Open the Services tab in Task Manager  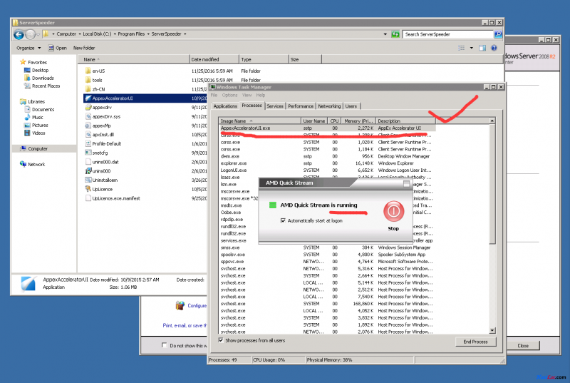[274, 106]
